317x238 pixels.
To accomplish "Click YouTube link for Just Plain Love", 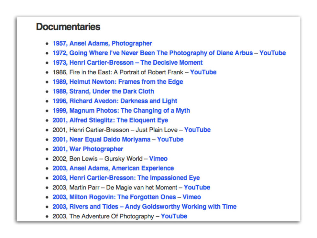I will point(197,130).
